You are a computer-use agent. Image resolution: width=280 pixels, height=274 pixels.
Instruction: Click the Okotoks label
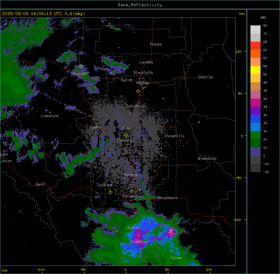(x=134, y=228)
